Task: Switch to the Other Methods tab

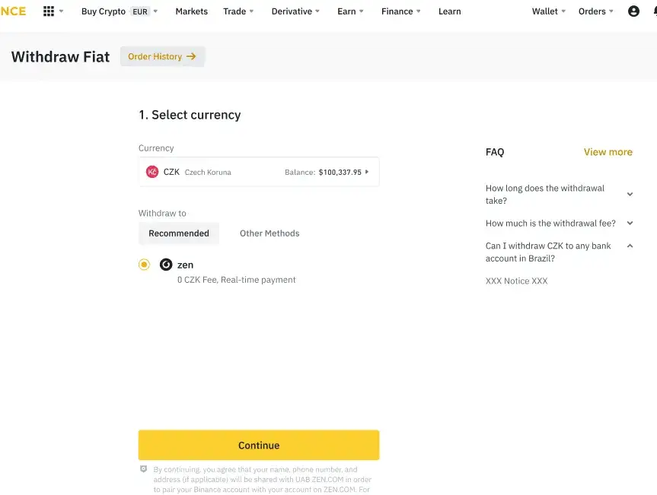Action: point(269,233)
